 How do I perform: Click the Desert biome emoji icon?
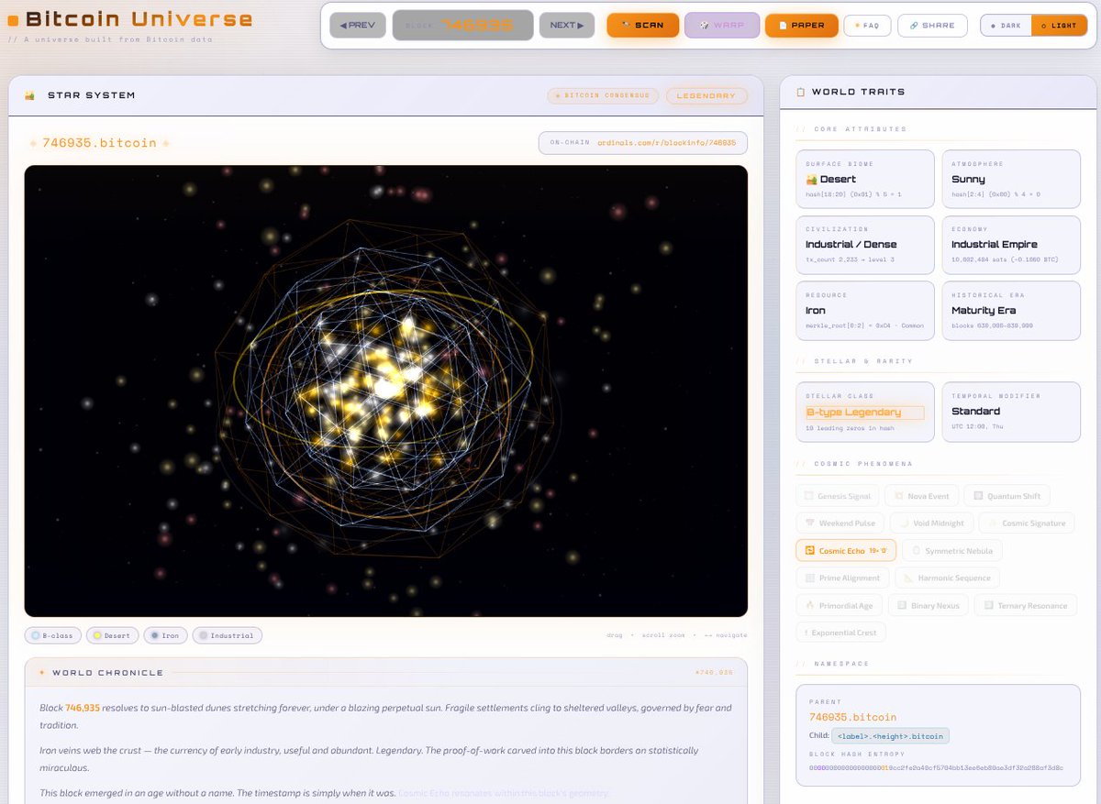(811, 180)
